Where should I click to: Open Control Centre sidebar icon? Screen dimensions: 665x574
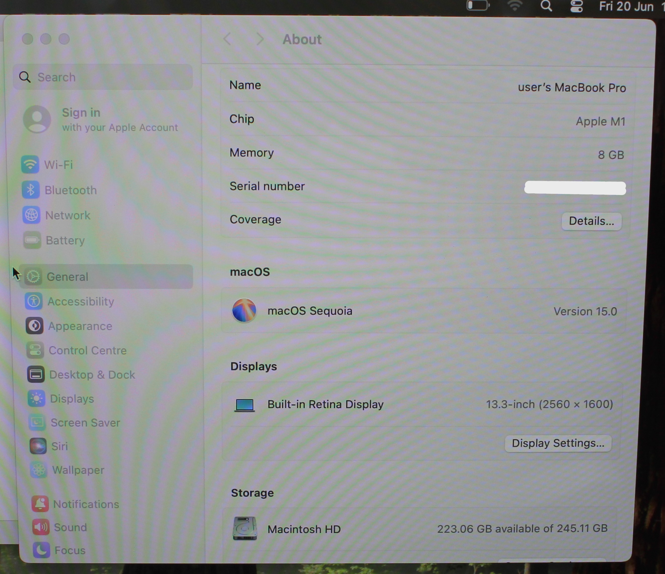35,350
